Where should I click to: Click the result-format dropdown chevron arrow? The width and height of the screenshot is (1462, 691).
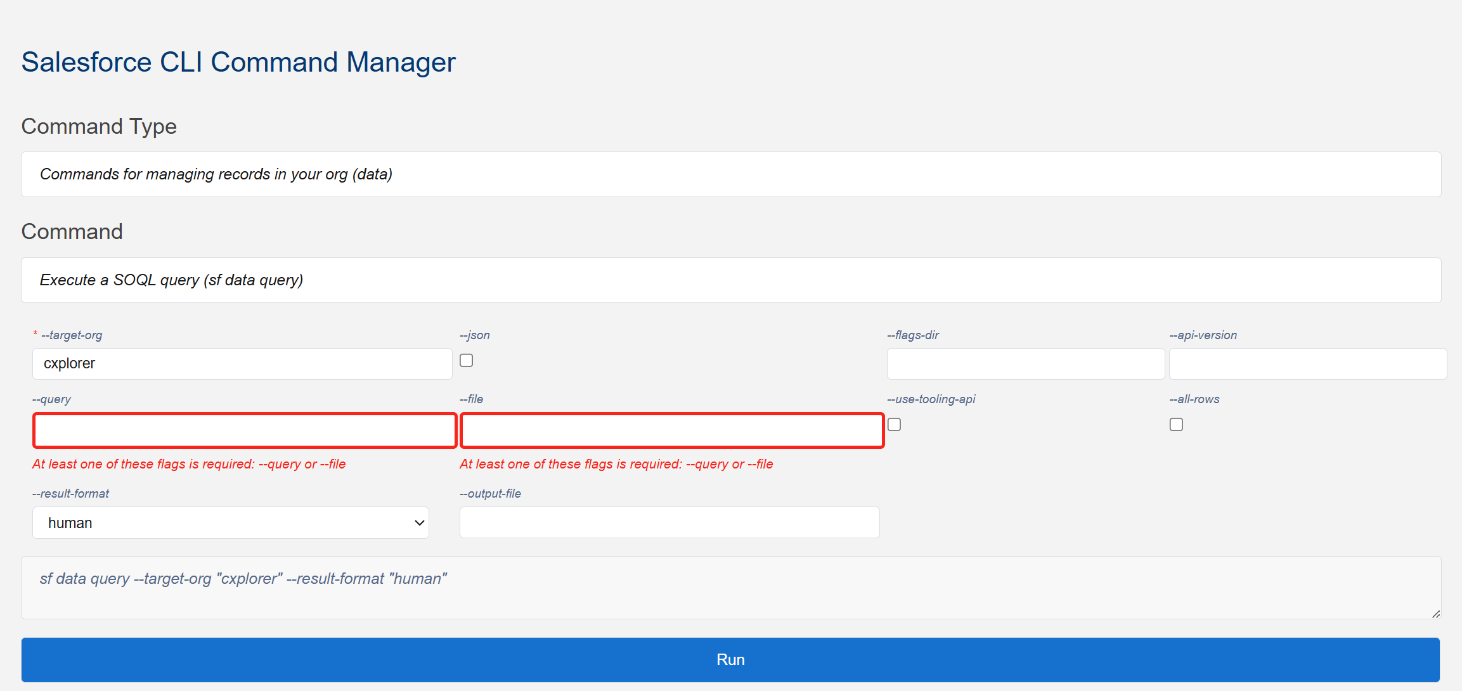tap(419, 523)
